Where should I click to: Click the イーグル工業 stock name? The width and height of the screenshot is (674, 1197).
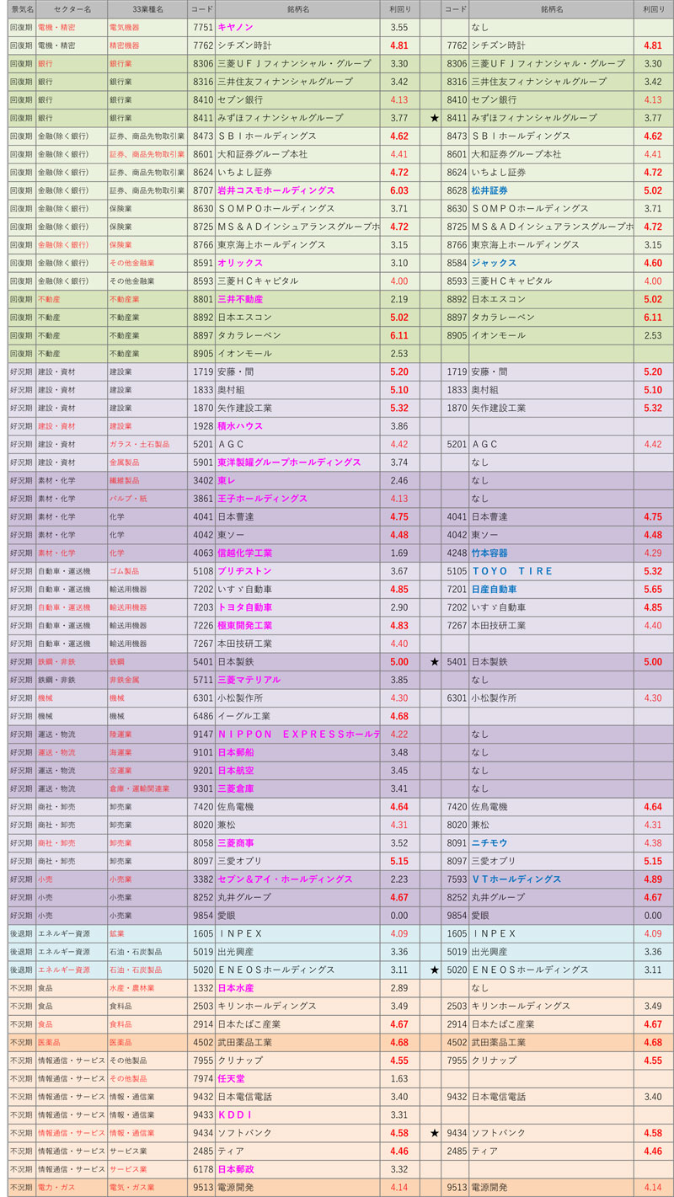click(244, 716)
